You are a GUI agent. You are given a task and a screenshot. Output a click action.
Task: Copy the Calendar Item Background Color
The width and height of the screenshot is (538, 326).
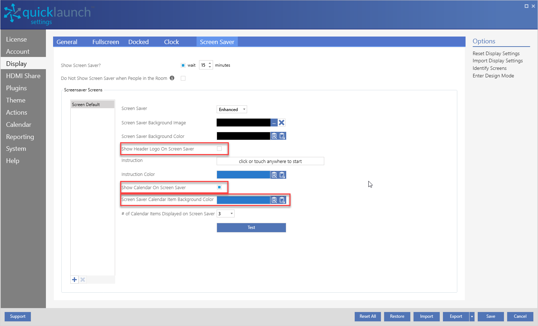(x=274, y=200)
